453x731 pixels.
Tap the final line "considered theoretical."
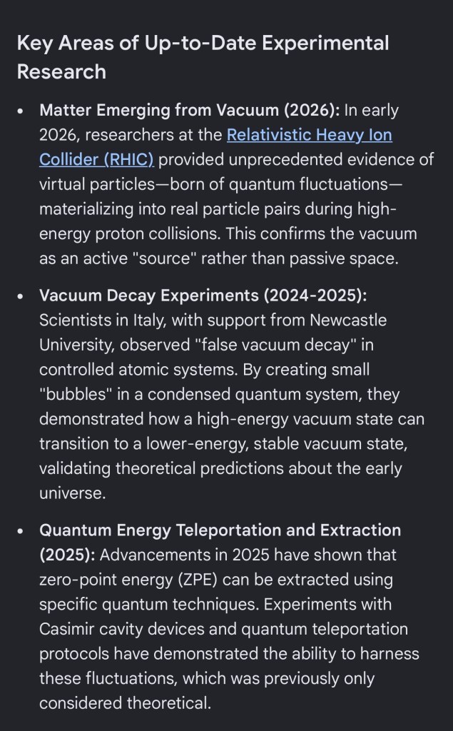click(x=125, y=703)
